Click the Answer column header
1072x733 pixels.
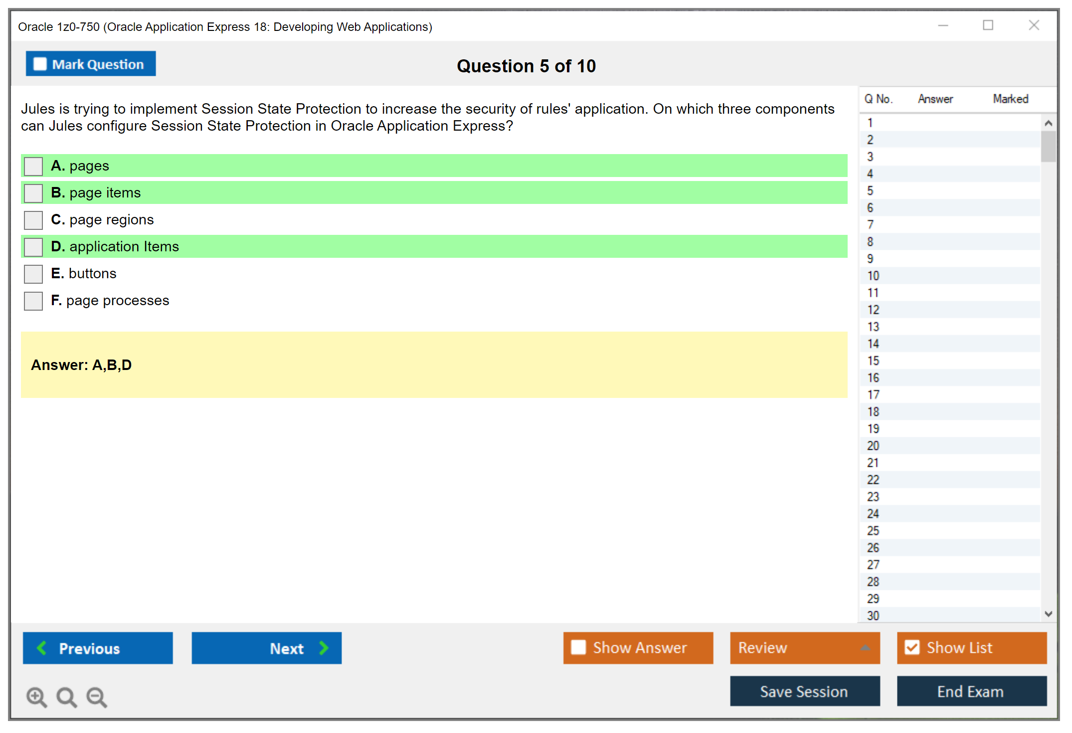pos(935,98)
